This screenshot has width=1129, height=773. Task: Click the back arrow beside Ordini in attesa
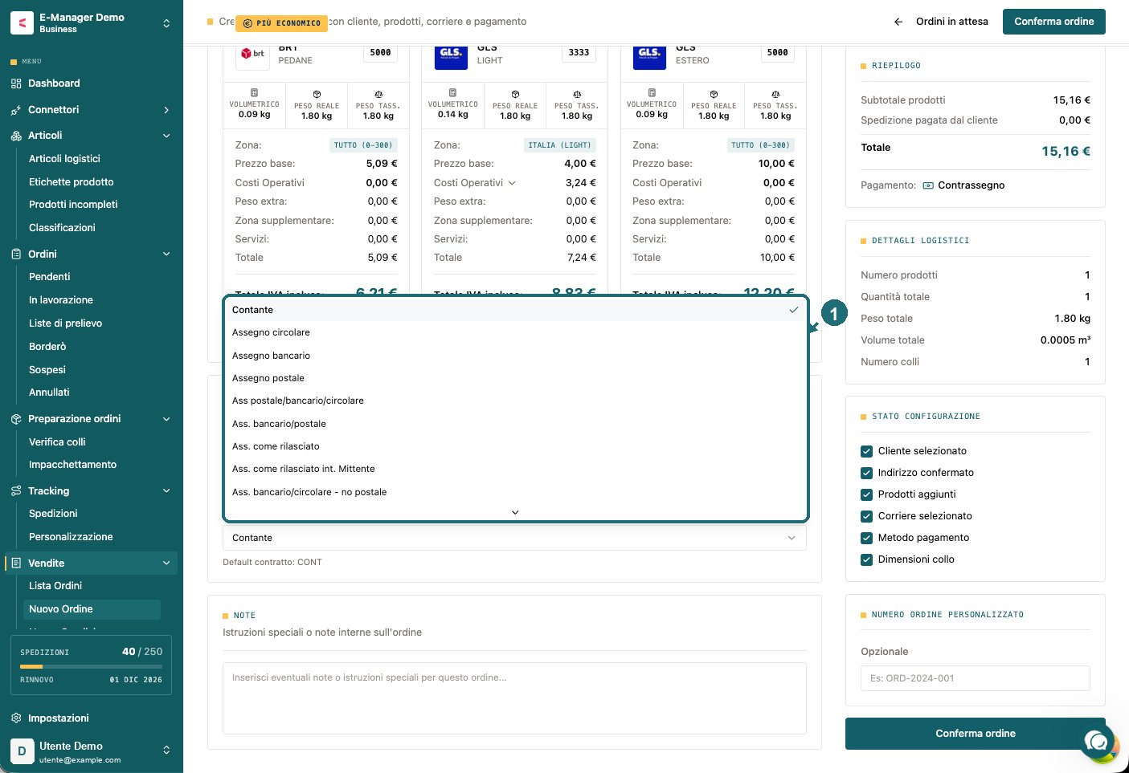898,22
